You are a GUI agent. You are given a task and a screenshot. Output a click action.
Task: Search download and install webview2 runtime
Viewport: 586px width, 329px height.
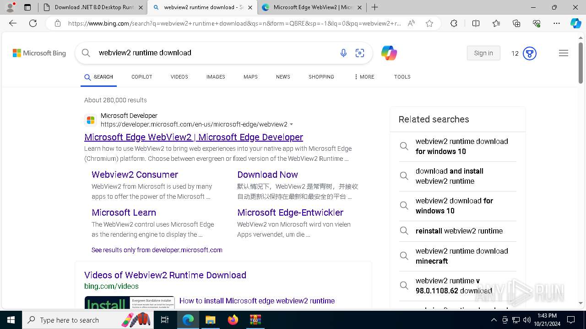point(458,176)
